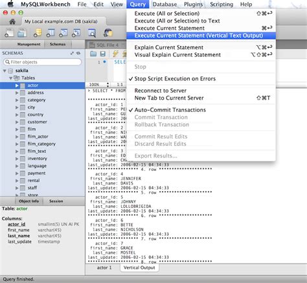Expand the customer table node
This screenshot has height=283, width=307.
(17, 122)
